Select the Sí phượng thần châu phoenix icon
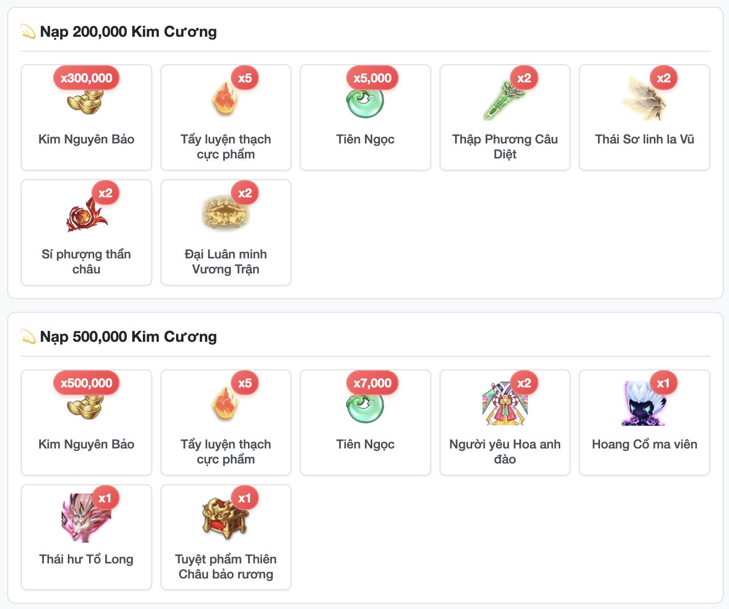This screenshot has width=729, height=609. (x=86, y=213)
